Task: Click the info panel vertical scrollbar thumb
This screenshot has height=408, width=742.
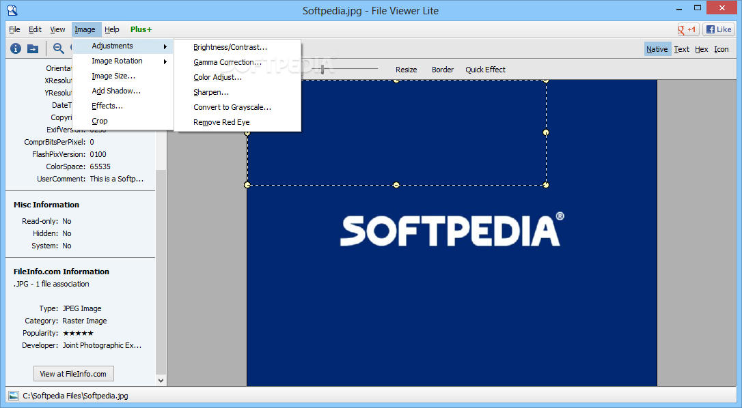Action: click(161, 272)
